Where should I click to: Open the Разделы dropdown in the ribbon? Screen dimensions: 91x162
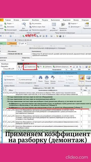[x=73, y=24]
